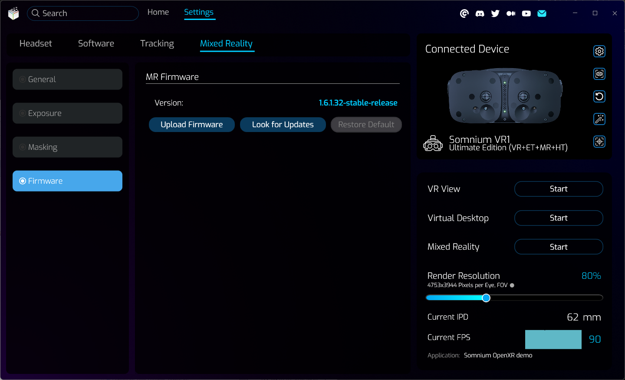625x380 pixels.
Task: Open the YouTube icon link
Action: (526, 13)
